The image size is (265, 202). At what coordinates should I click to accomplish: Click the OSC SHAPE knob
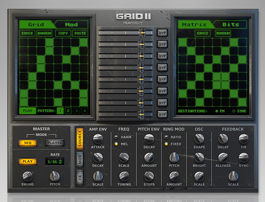tap(199, 139)
